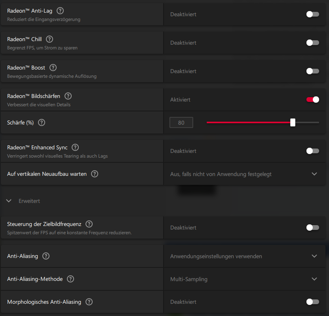Click the Radeon Anti-Lag label

[x=30, y=11]
